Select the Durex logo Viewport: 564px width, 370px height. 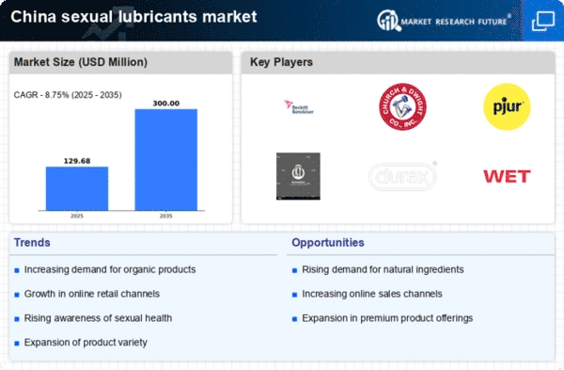(403, 176)
